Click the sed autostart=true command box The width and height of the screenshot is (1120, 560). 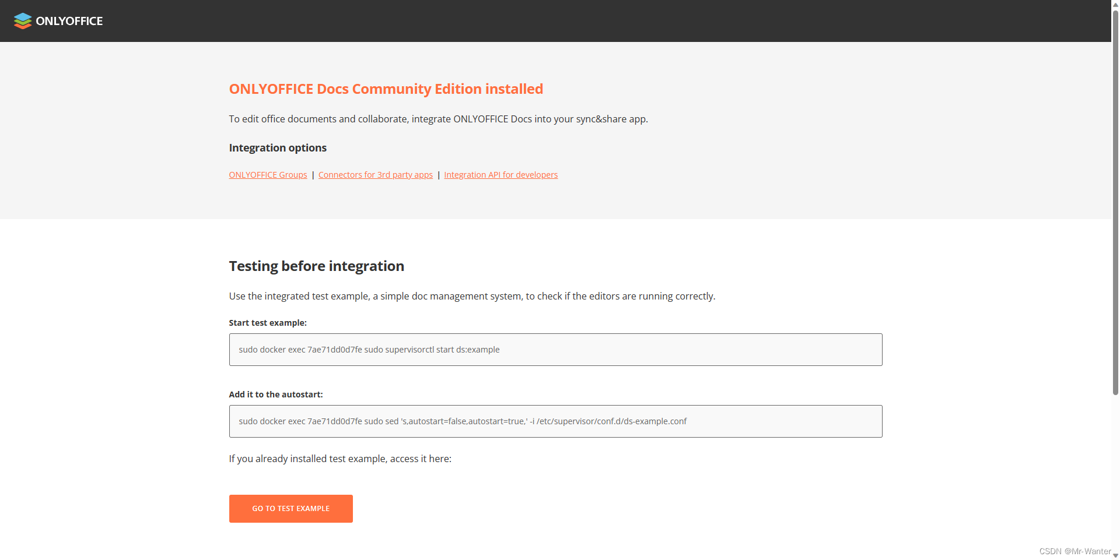[463, 421]
